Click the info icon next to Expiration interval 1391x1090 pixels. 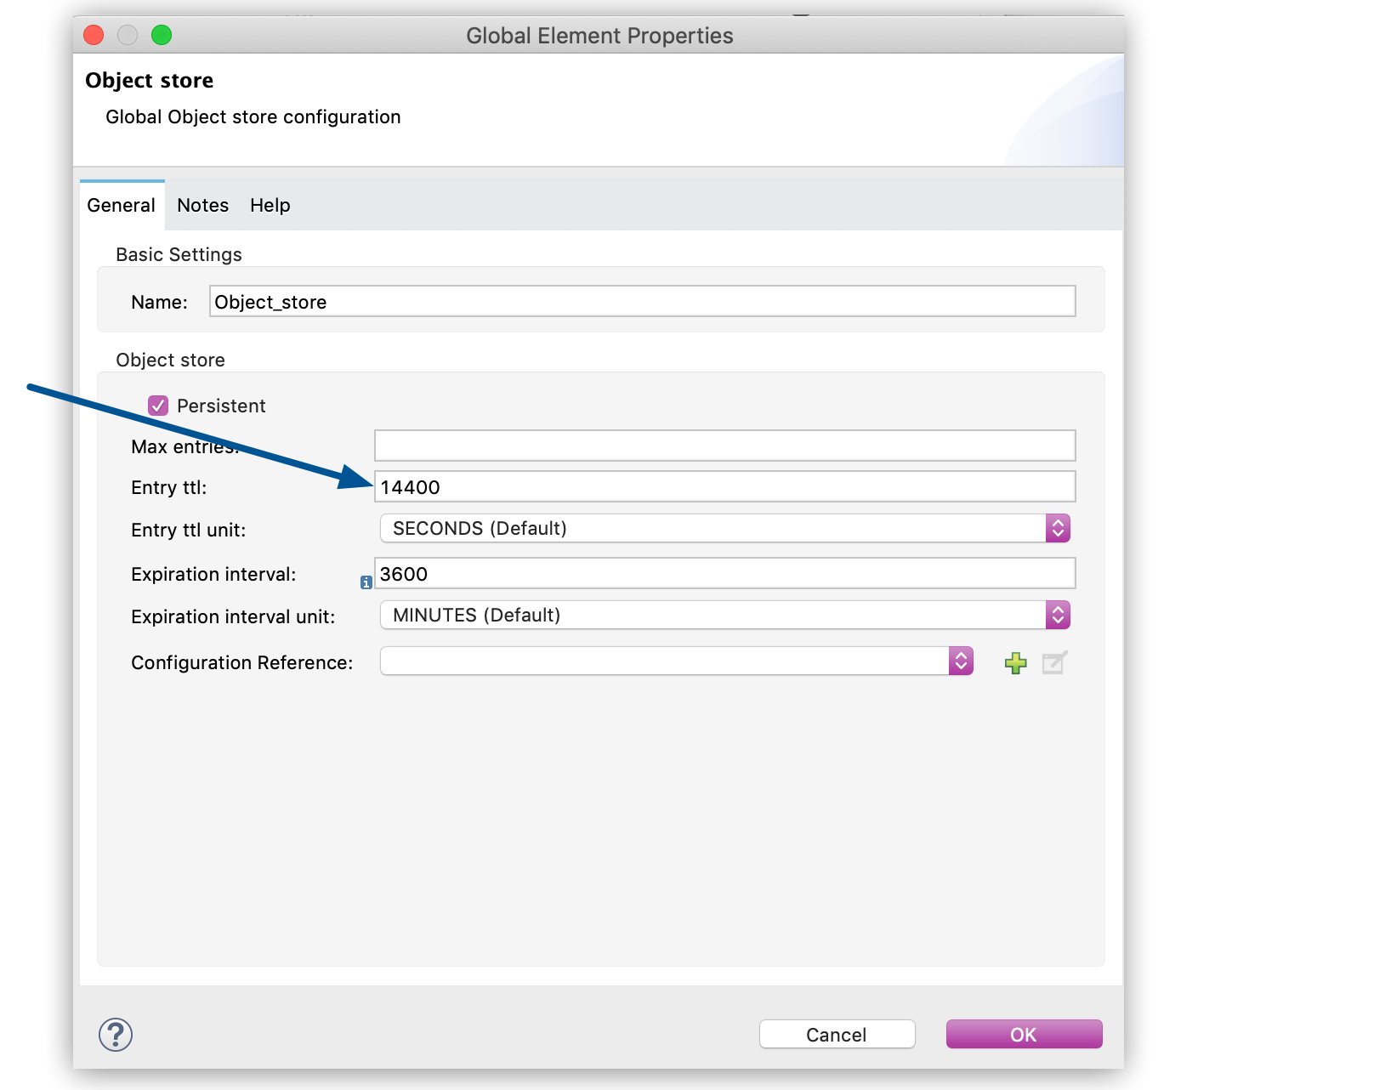(366, 582)
